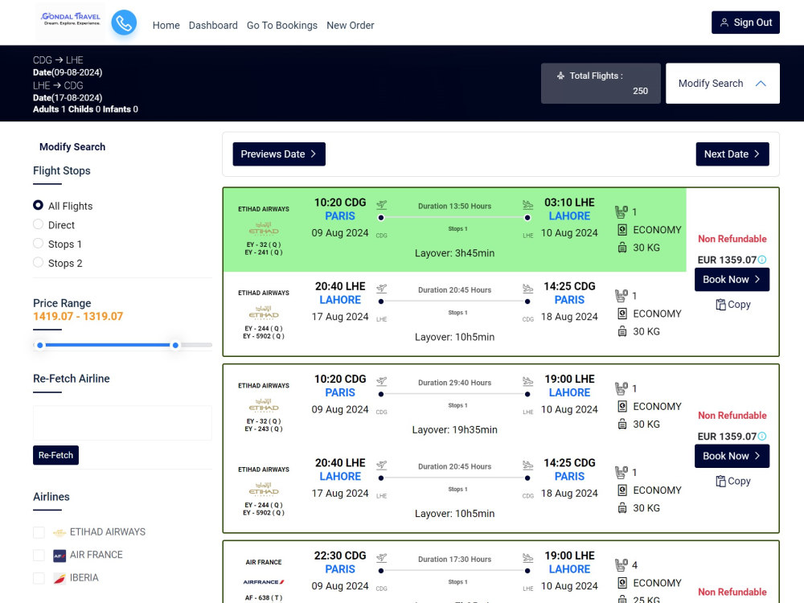This screenshot has height=603, width=804.
Task: Click Etihad logo in the EY-32 / EY-241 row
Action: click(x=264, y=228)
